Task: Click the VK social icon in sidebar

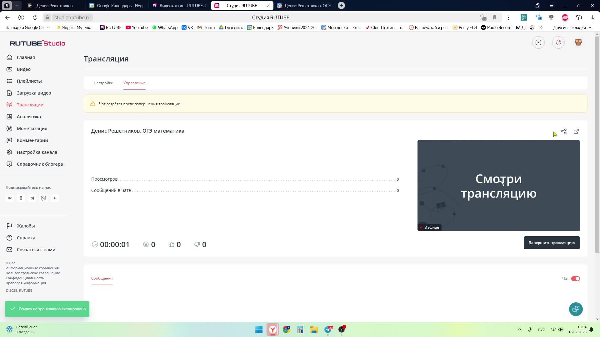Action: [10, 198]
